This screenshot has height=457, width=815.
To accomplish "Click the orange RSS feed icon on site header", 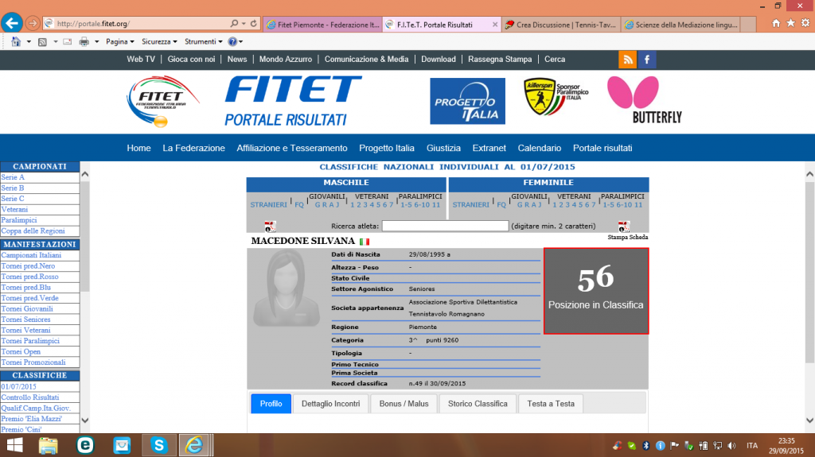I will pyautogui.click(x=627, y=60).
